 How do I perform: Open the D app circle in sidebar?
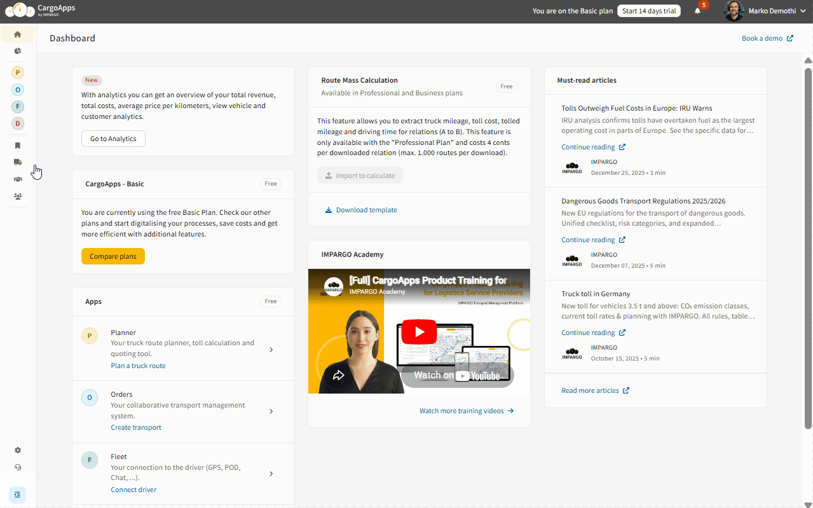(18, 123)
